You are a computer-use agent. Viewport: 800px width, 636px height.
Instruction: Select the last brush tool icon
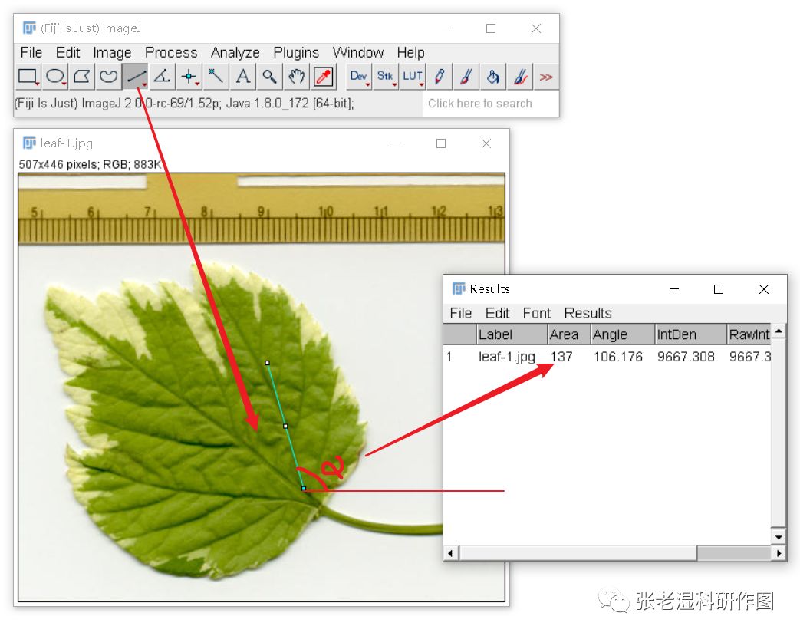(520, 77)
